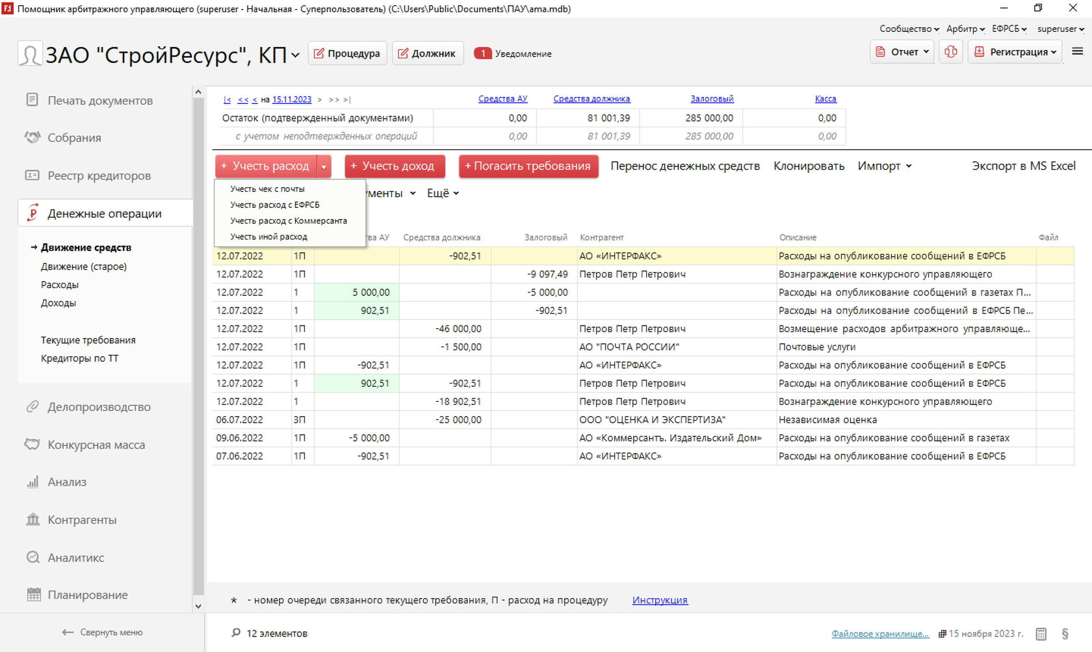Select Кредиторы по ТТ tree item
Viewport: 1092px width, 652px height.
tap(80, 358)
